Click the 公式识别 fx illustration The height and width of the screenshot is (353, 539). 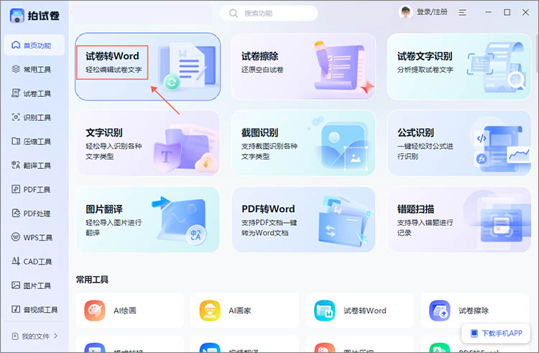click(482, 159)
